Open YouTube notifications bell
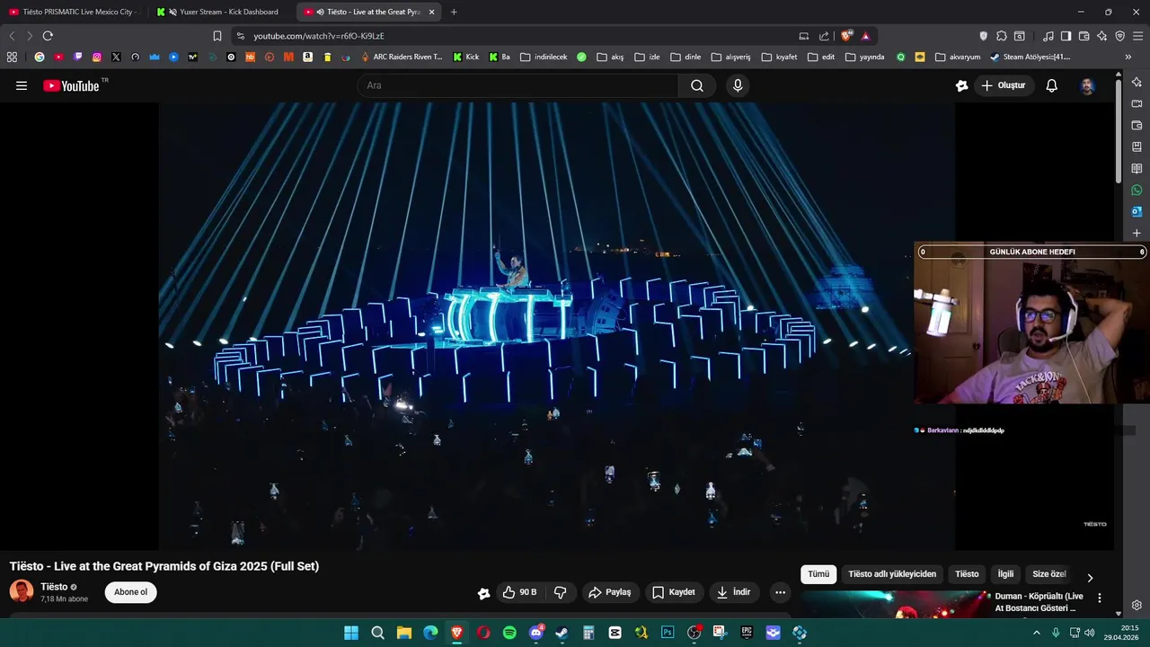 pyautogui.click(x=1051, y=85)
